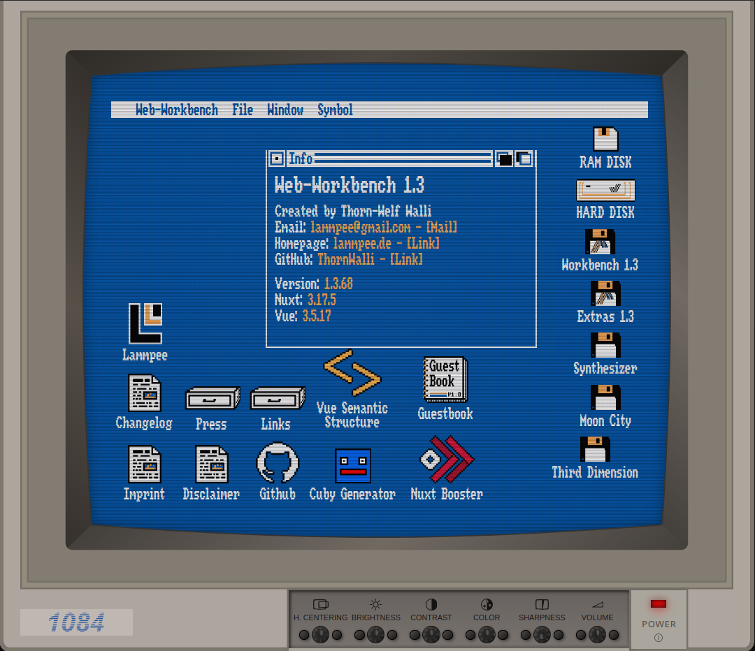Open the Symbol menu
The height and width of the screenshot is (651, 755).
[335, 110]
